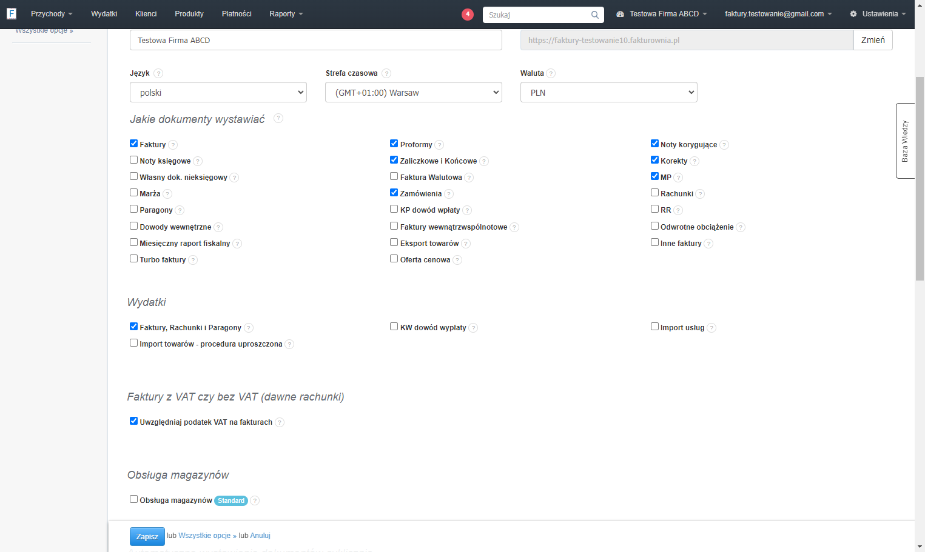Click help icon next to Proformy
This screenshot has width=925, height=552.
(439, 145)
